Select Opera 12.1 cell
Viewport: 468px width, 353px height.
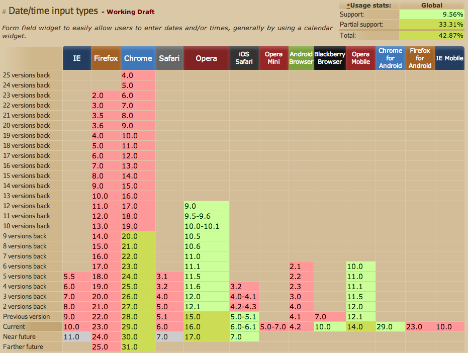click(x=206, y=307)
